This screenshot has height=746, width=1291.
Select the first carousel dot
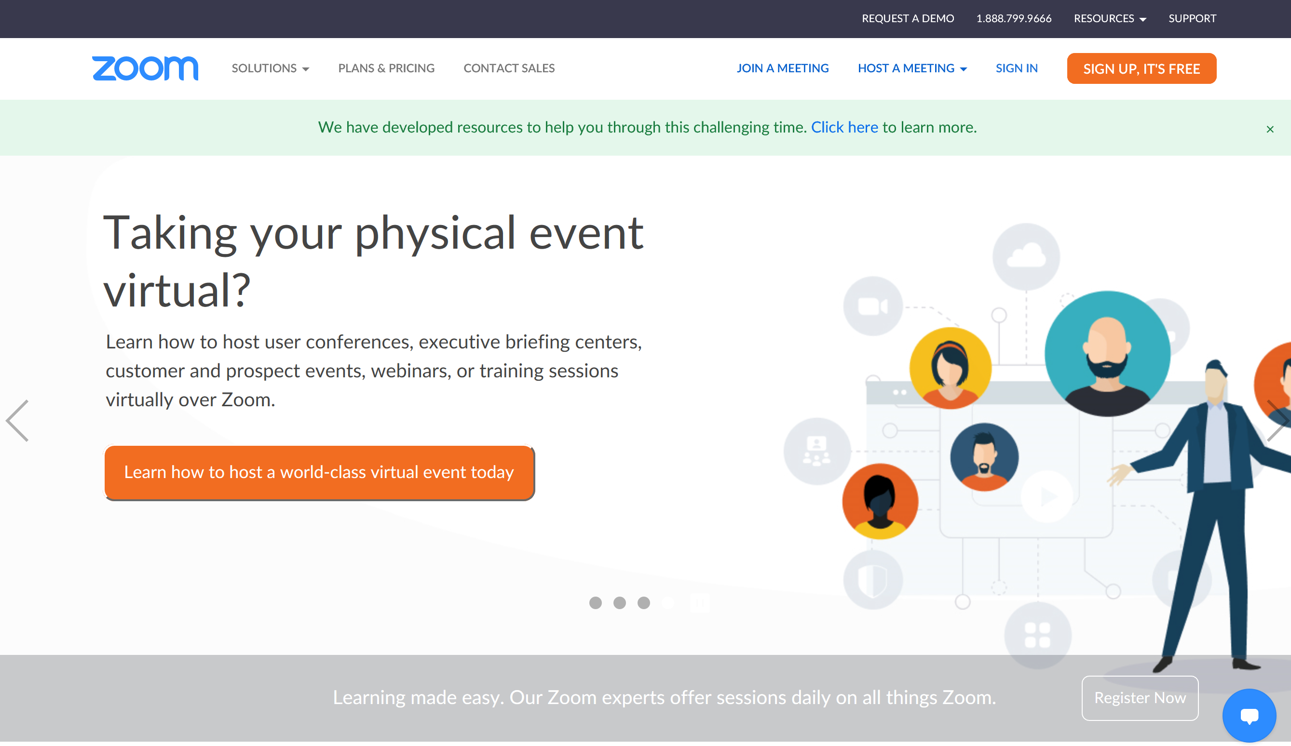tap(595, 603)
